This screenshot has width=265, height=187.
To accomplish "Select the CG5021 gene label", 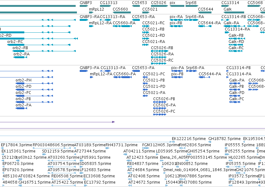I will pos(150,9).
